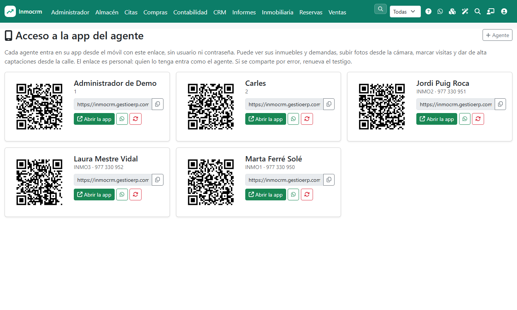Open the app for Marta Ferré Solé
The height and width of the screenshot is (310, 517).
pyautogui.click(x=266, y=195)
